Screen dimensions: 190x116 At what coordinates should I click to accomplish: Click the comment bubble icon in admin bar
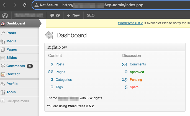tap(52, 15)
